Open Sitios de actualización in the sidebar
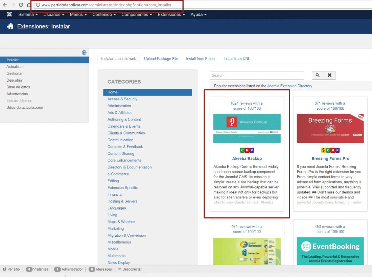This screenshot has height=277, width=372. 25,107
